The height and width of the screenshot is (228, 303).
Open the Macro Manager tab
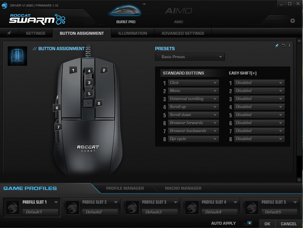click(x=183, y=188)
